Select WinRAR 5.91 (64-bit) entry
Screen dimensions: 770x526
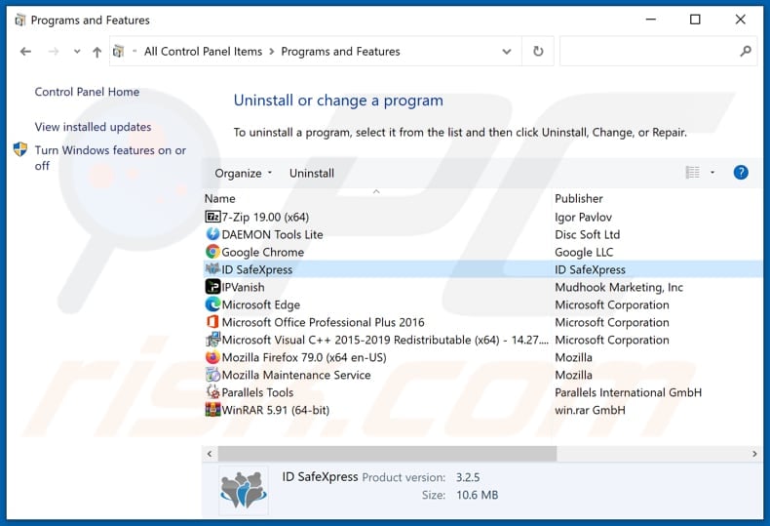pos(276,410)
